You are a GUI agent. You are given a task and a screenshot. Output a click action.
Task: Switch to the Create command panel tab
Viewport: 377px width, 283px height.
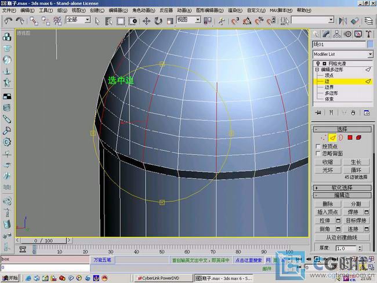(x=316, y=34)
